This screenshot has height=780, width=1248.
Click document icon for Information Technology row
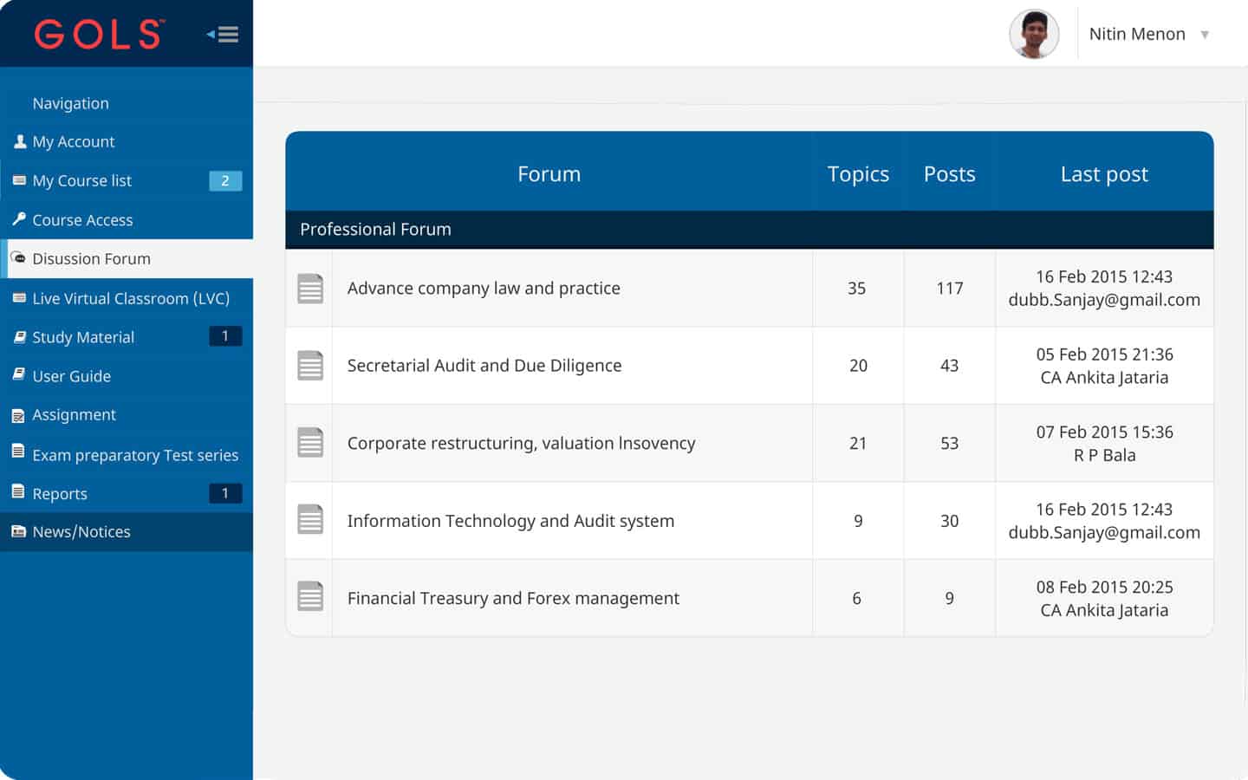click(x=310, y=520)
